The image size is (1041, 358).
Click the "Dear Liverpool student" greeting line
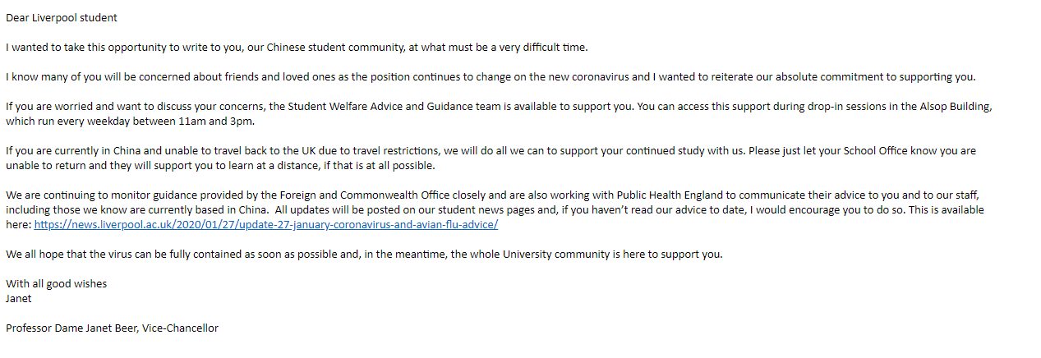coord(61,17)
